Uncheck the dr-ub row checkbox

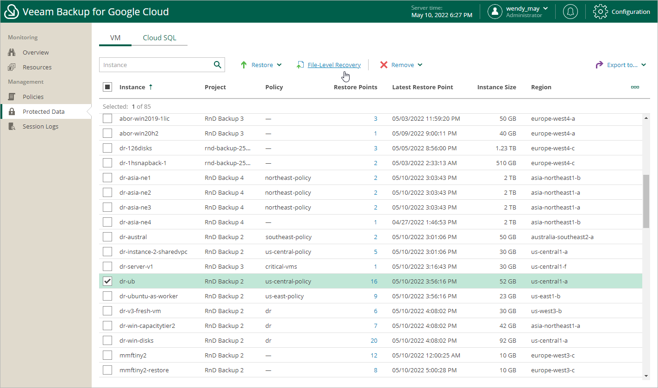click(x=107, y=281)
